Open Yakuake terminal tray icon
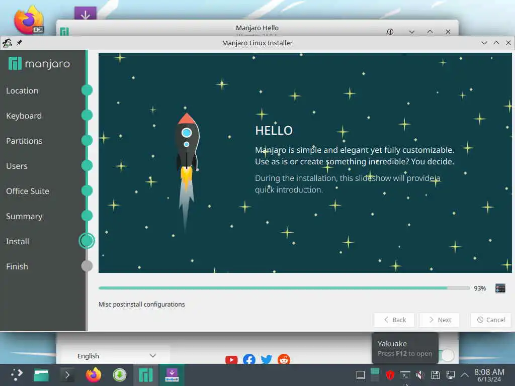Screen dimensions: 515x386 [x=405, y=375]
